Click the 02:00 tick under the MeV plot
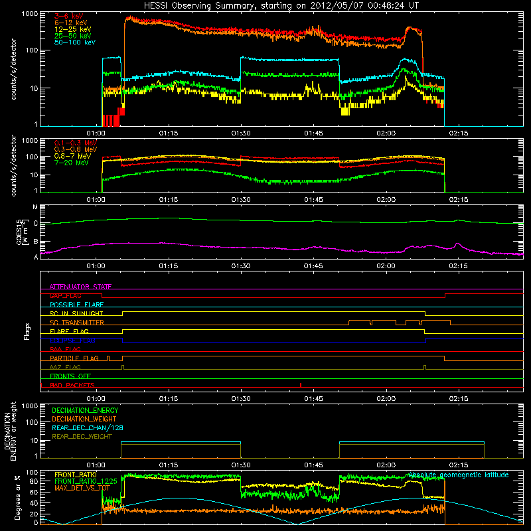 (386, 200)
